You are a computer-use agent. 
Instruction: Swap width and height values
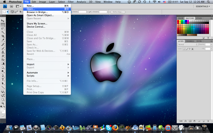[90, 12]
